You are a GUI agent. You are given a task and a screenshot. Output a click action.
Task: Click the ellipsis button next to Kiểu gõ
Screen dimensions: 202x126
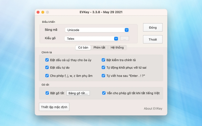[x=124, y=39]
